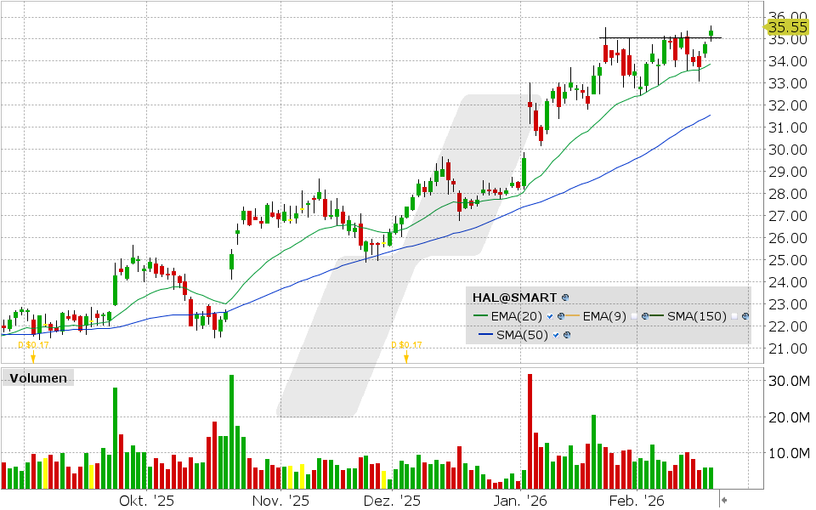Open the EMA(20) indicator settings gear icon
Screen dimensions: 816x510
pyautogui.click(x=560, y=315)
